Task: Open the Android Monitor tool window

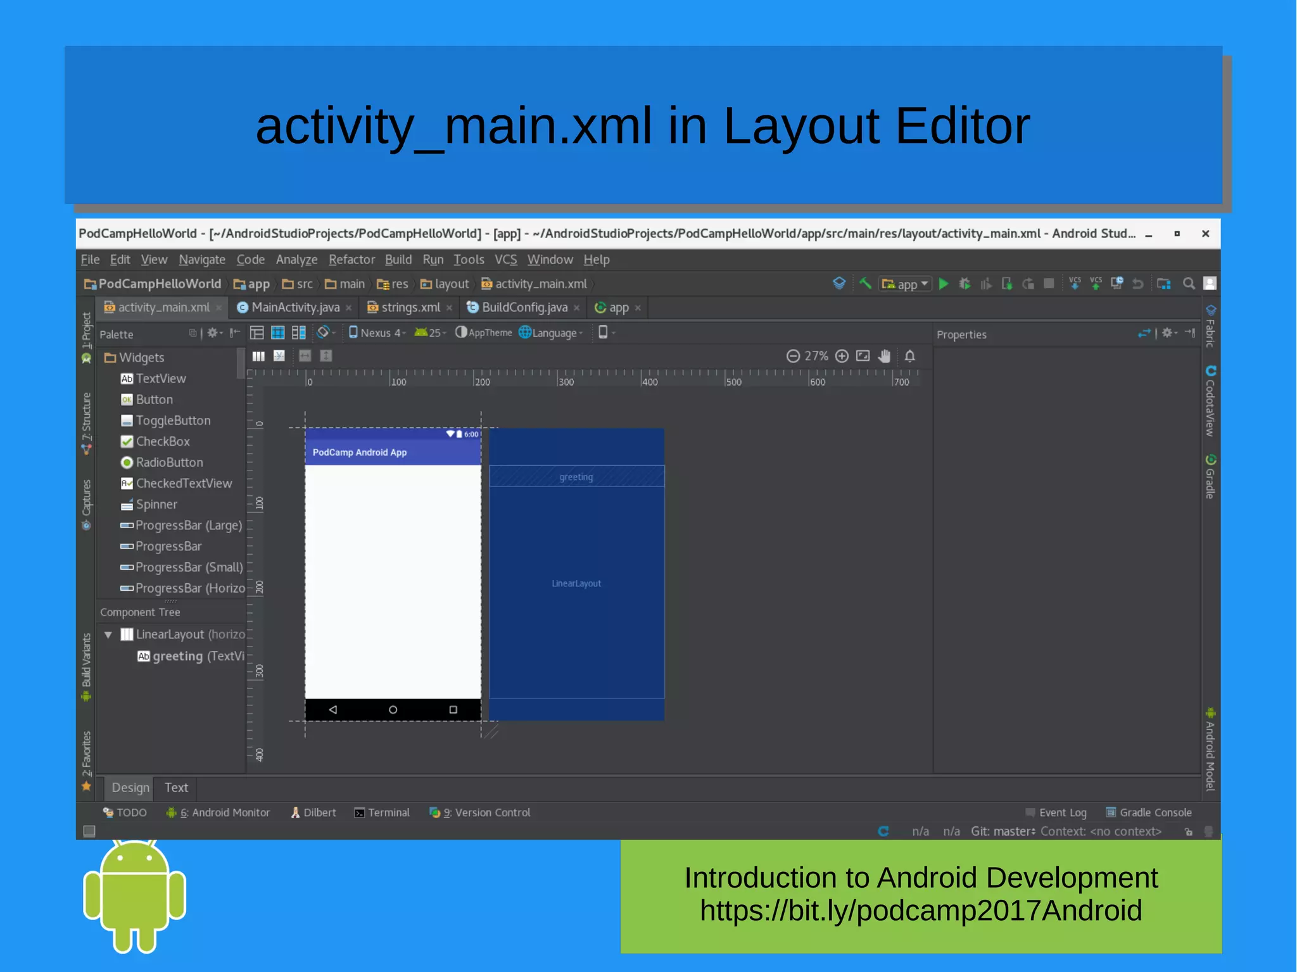Action: click(218, 812)
